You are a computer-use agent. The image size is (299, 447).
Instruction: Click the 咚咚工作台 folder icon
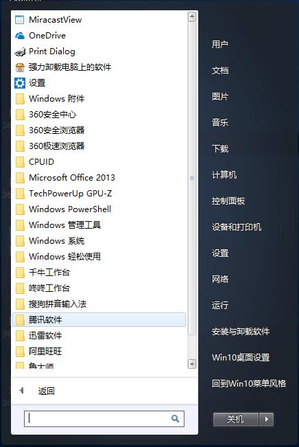20,288
